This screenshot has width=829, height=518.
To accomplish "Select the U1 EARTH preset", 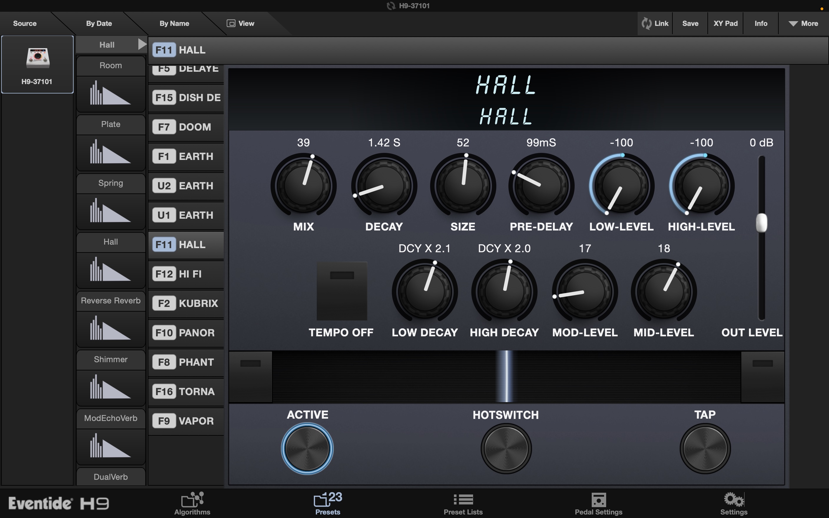I will click(x=186, y=215).
